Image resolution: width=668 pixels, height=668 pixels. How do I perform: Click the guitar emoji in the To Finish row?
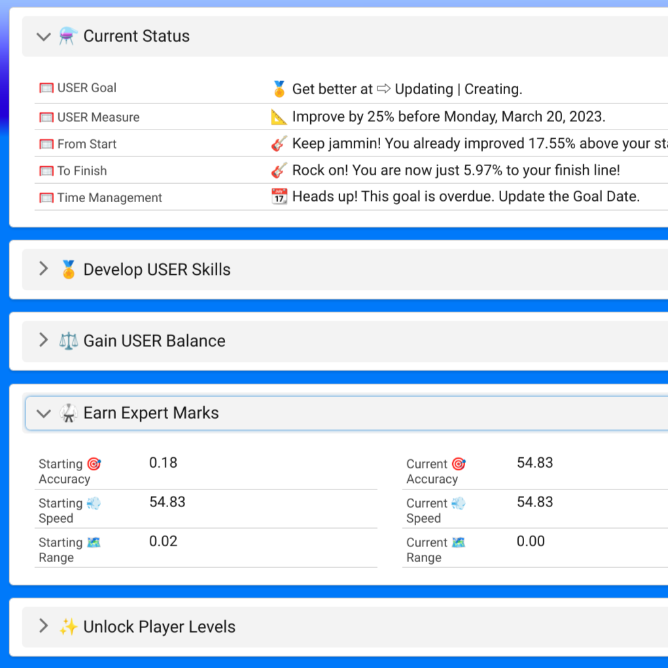coord(279,170)
